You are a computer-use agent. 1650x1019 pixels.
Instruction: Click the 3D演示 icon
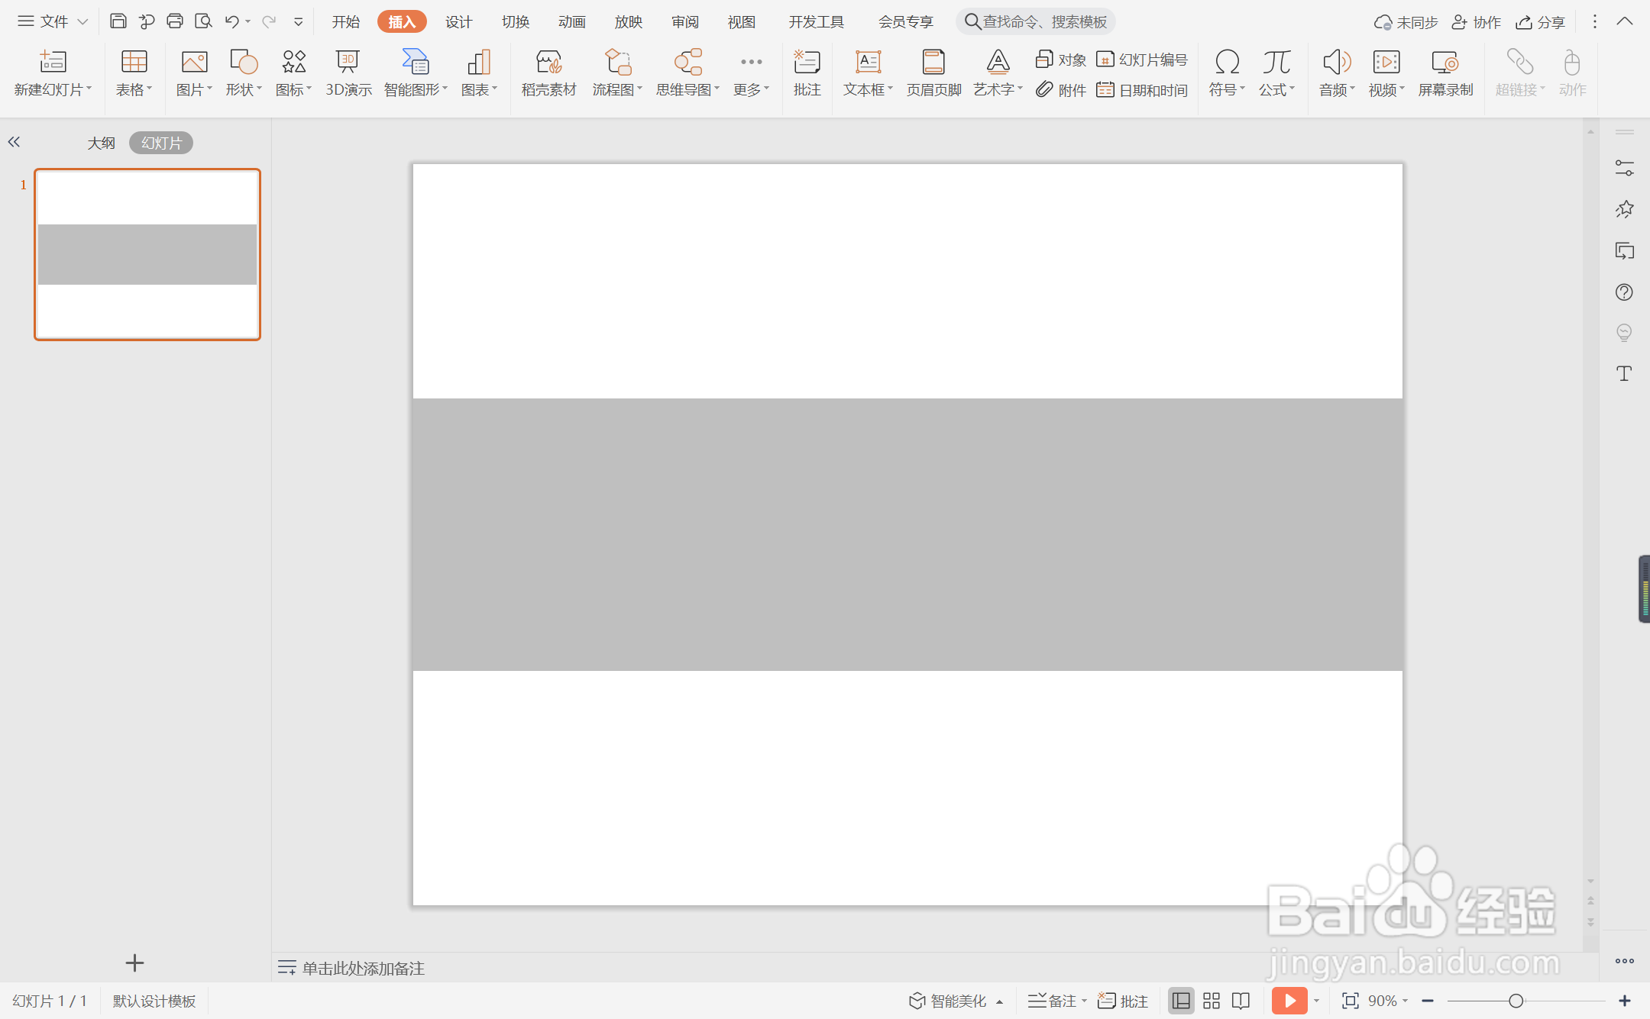(x=348, y=63)
